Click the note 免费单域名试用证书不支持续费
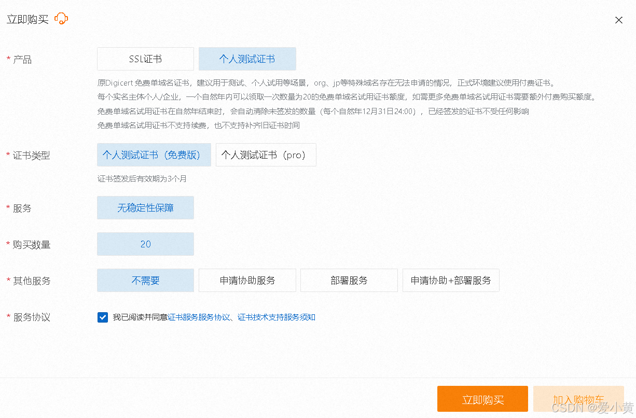 pos(198,126)
